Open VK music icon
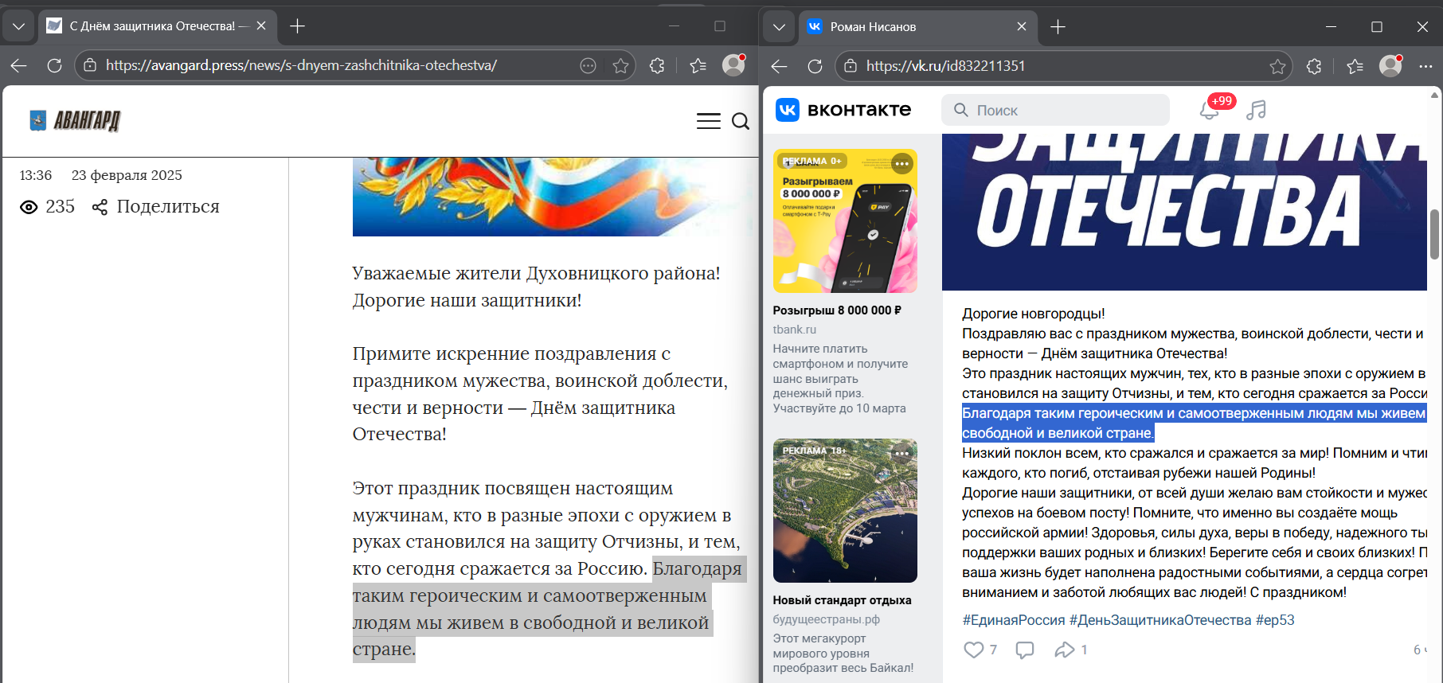The width and height of the screenshot is (1443, 683). (1257, 110)
